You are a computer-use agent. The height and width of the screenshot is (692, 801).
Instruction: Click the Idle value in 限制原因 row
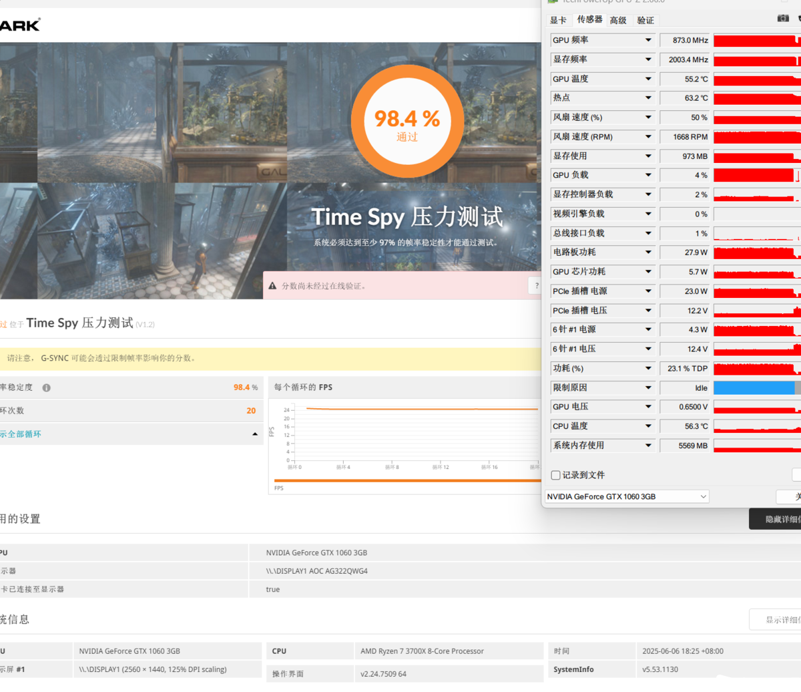pyautogui.click(x=685, y=387)
